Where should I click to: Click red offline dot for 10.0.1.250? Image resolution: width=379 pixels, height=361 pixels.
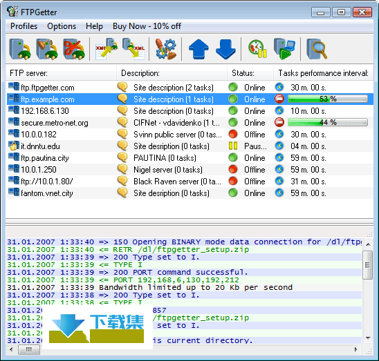point(233,169)
